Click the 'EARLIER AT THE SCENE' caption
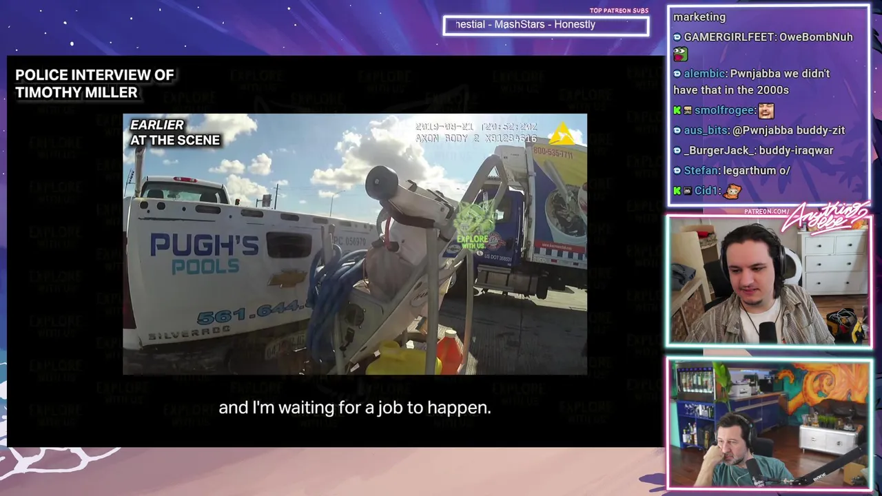 (175, 132)
